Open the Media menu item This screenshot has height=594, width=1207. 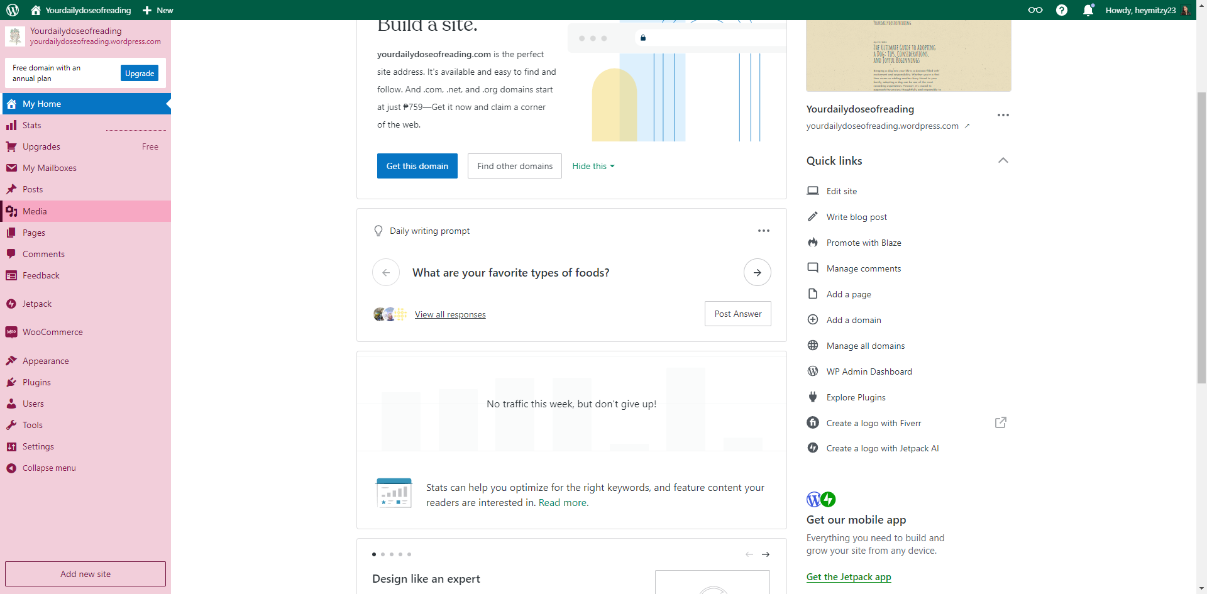[x=35, y=211]
